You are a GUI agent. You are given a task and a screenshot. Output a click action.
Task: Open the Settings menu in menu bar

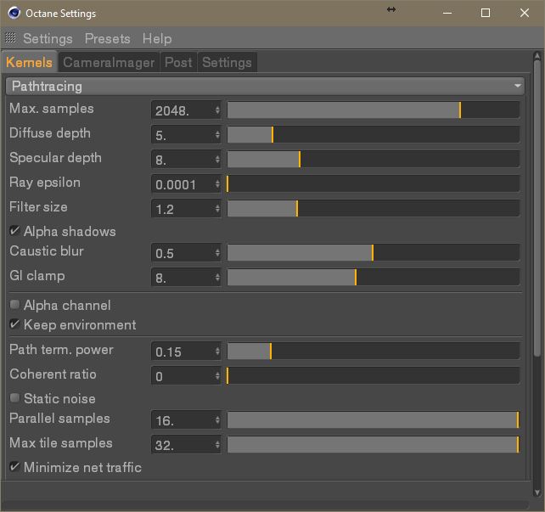coord(48,38)
